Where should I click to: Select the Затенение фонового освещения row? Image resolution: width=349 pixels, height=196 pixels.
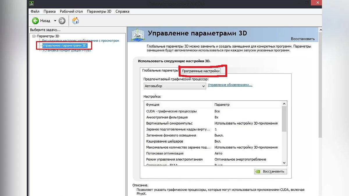213,135
